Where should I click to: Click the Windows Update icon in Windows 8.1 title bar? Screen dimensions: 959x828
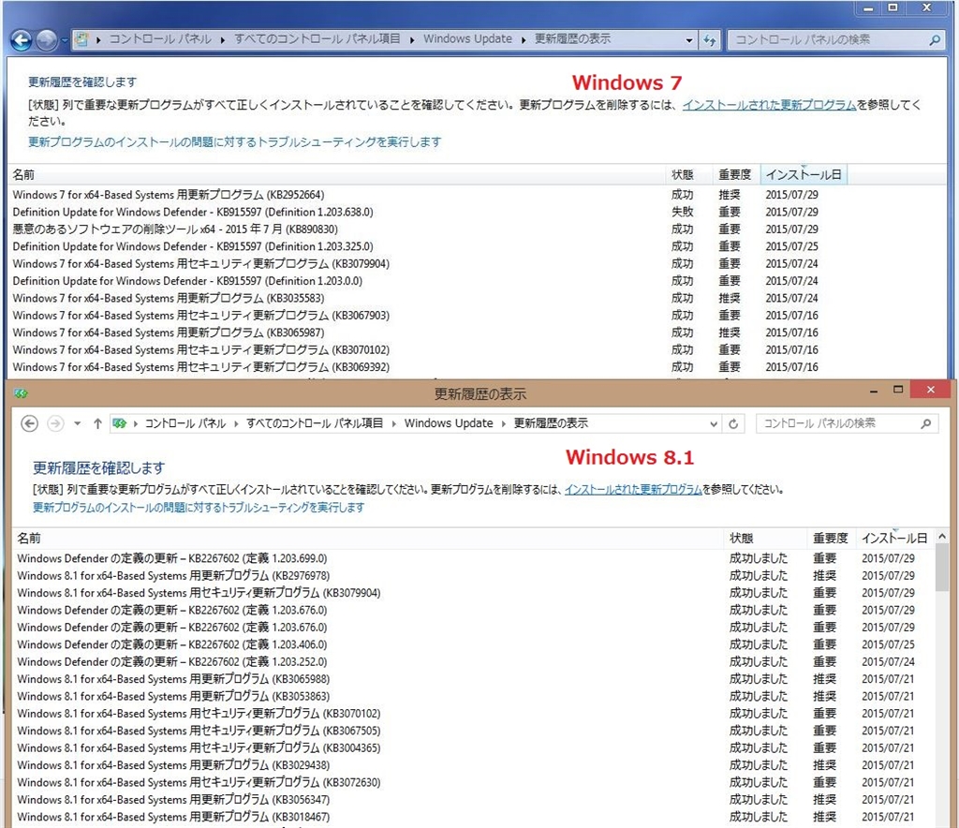[21, 393]
